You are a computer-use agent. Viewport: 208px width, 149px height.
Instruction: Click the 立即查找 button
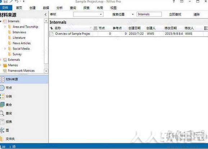tap(175, 14)
